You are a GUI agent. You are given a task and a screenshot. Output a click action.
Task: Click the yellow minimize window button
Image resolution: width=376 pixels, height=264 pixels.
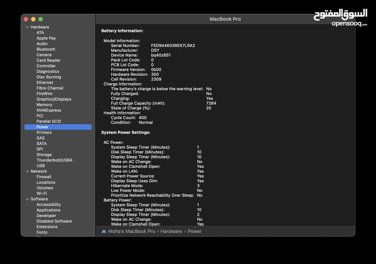coord(33,19)
